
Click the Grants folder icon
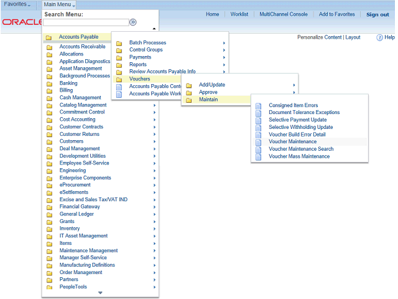pos(50,222)
